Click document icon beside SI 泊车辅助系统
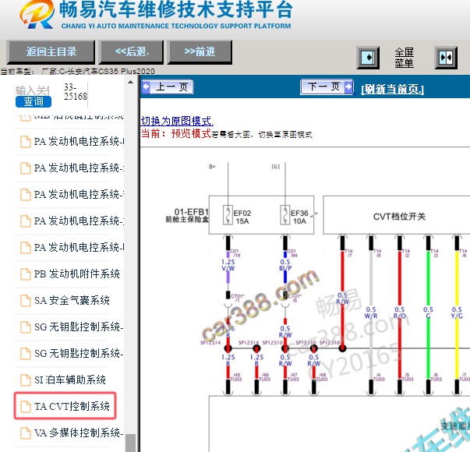 26,380
